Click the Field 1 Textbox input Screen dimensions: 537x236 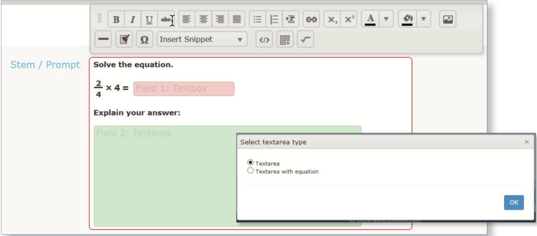[184, 89]
